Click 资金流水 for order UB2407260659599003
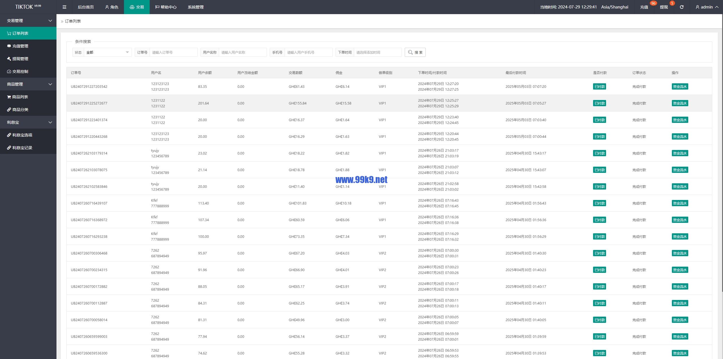The image size is (723, 359). pos(680,337)
